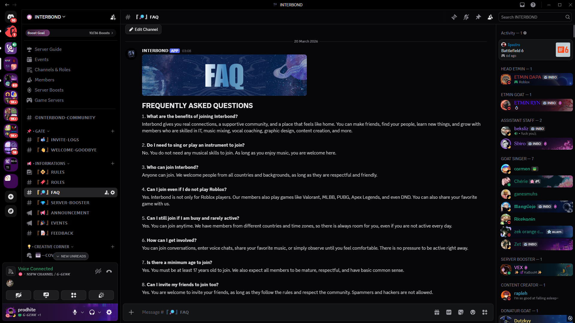Add a channel to INFORMATIONS category
The width and height of the screenshot is (575, 323).
[113, 163]
